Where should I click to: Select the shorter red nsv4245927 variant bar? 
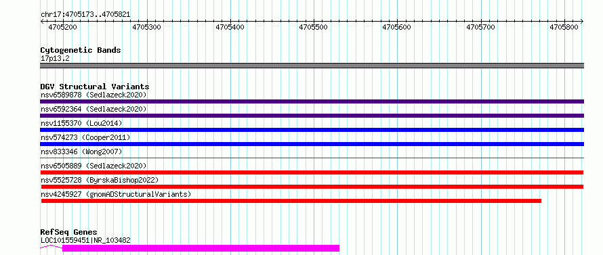(291, 201)
